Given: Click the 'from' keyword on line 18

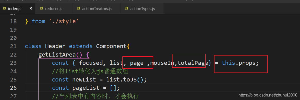Looking at the screenshot, I should click(38, 21).
